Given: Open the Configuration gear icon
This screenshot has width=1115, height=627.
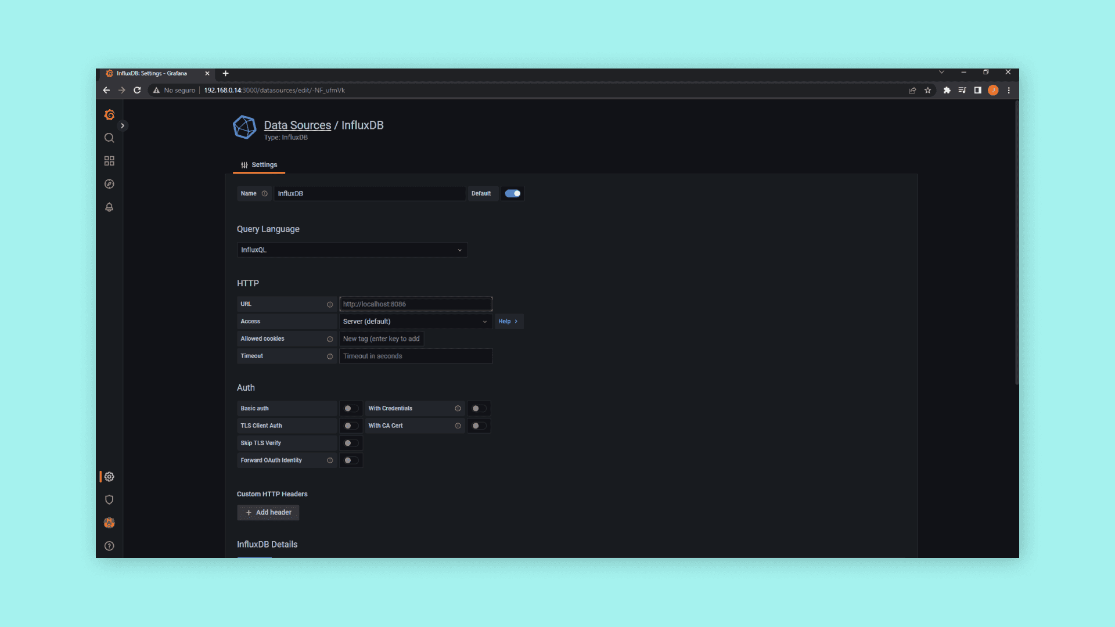Looking at the screenshot, I should (x=109, y=477).
